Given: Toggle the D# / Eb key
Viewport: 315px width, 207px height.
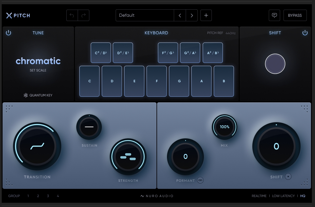Looking at the screenshot, I should [123, 53].
